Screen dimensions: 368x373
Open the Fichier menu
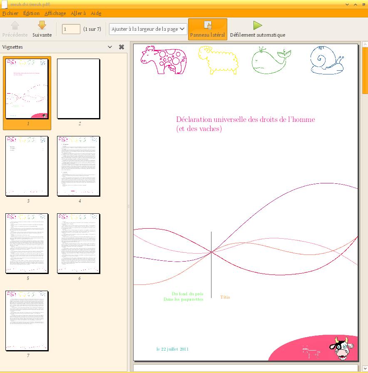(x=10, y=13)
